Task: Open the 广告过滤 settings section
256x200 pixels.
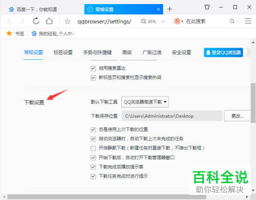Action: pyautogui.click(x=152, y=53)
